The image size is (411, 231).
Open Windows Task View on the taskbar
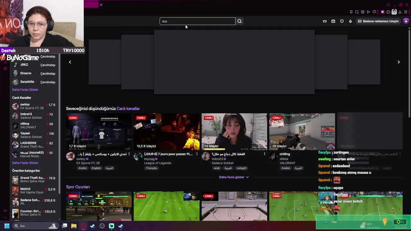(65, 226)
